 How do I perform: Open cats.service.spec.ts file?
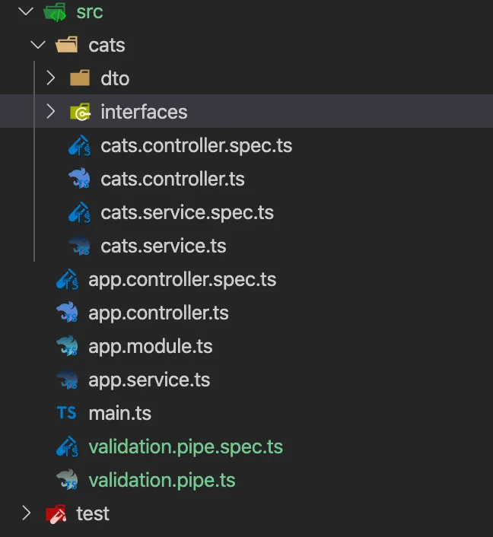[187, 212]
